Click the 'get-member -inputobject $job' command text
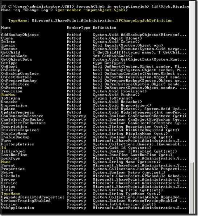Viewport: 198px width, 216px height. (90, 10)
